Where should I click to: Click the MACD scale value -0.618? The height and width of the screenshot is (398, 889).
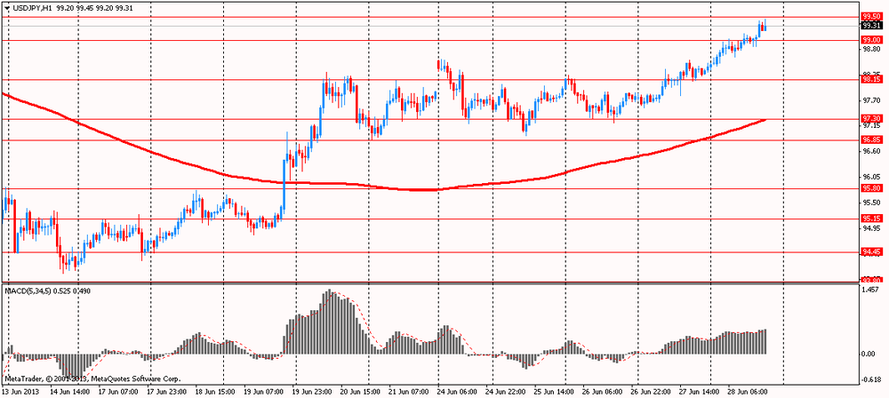[x=872, y=380]
